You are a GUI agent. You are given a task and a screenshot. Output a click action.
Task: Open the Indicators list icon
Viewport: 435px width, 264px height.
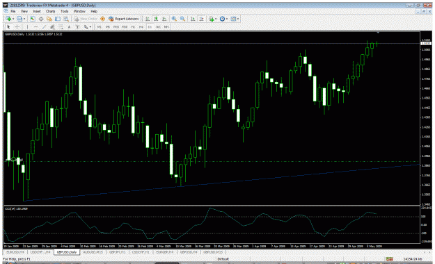[212, 19]
